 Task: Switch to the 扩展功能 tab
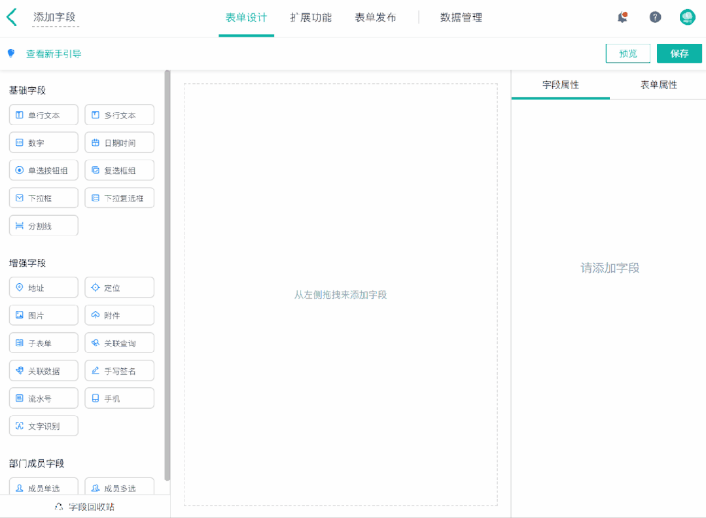(311, 18)
